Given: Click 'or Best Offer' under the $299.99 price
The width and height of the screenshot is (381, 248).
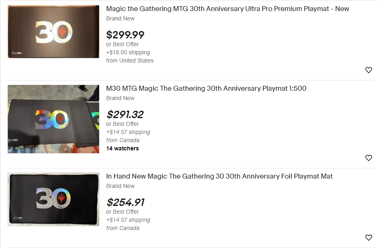Looking at the screenshot, I should click(122, 44).
